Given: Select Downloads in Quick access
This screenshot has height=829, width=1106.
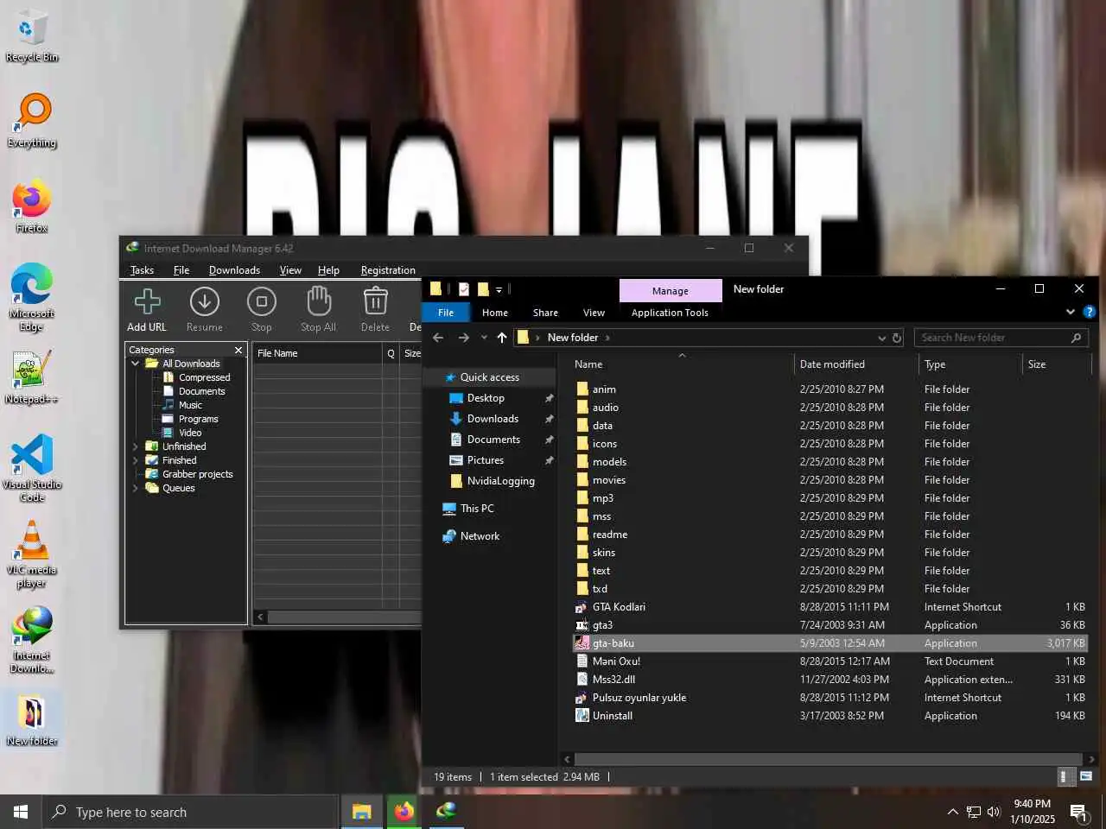Looking at the screenshot, I should [493, 419].
